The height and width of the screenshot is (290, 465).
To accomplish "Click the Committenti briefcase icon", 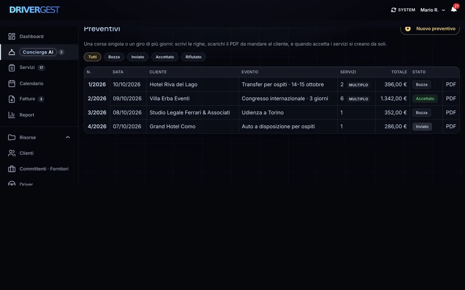I will (x=12, y=169).
